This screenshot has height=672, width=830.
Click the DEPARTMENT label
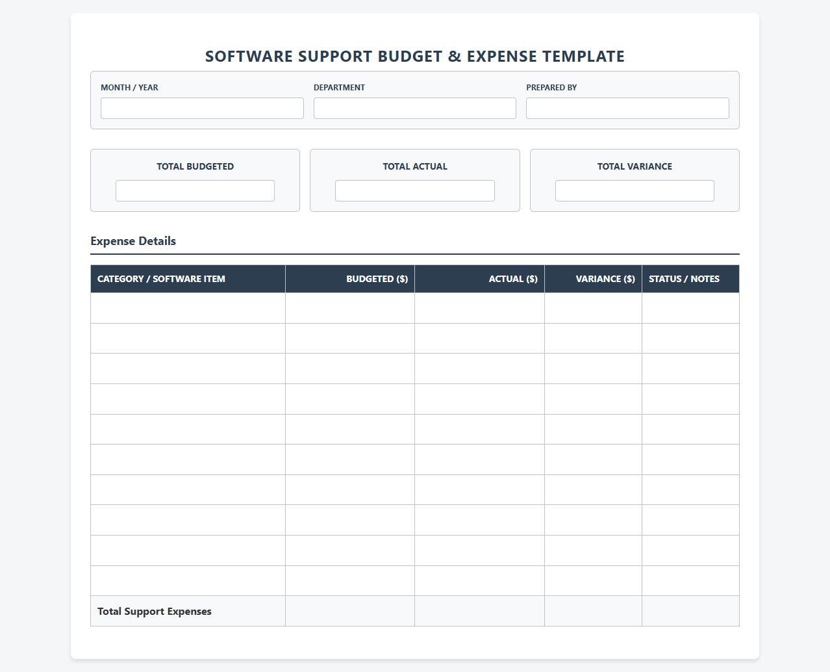(x=339, y=87)
